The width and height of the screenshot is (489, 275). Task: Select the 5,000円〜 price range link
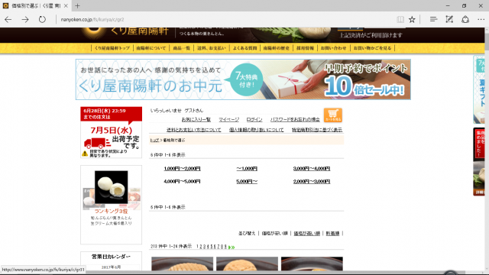247,182
